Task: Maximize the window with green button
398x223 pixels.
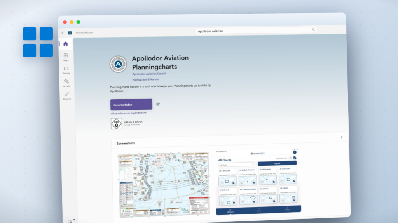Action: (79, 22)
